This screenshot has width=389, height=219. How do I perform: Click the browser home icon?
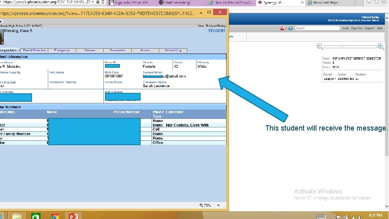click(369, 2)
